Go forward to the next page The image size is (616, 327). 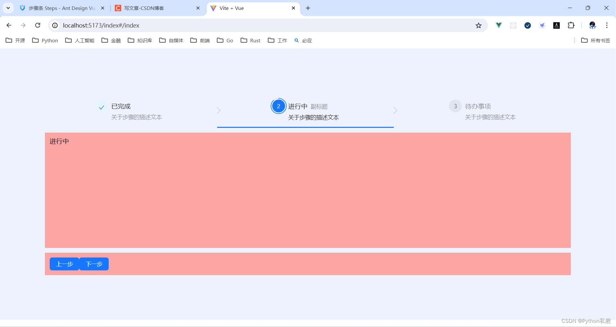pos(23,25)
